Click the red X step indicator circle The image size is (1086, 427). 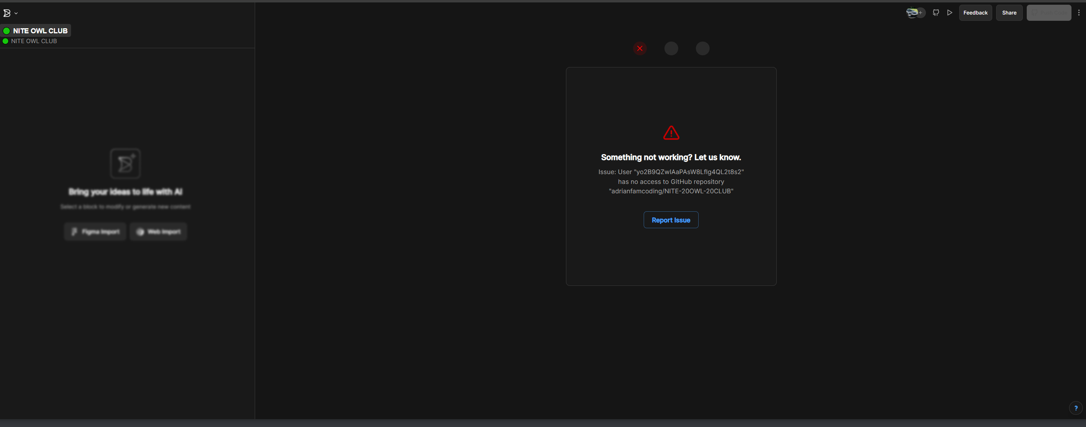coord(639,49)
